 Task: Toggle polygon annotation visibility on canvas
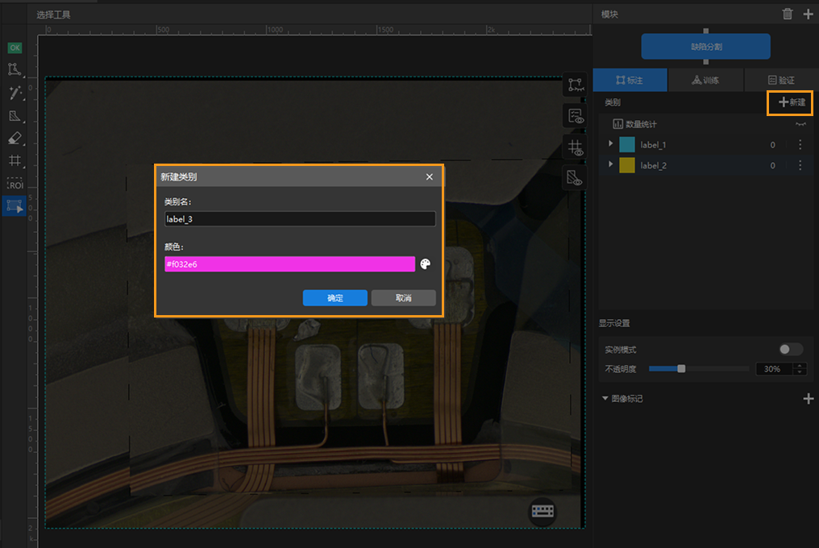tap(575, 85)
